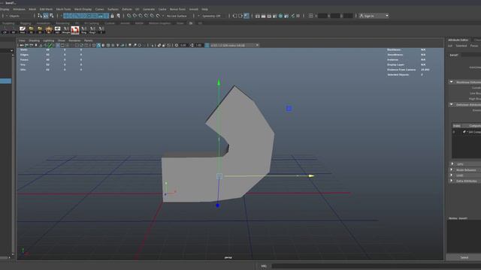Open the viewport Lighting menu
Image resolution: width=481 pixels, height=270 pixels.
pos(48,40)
